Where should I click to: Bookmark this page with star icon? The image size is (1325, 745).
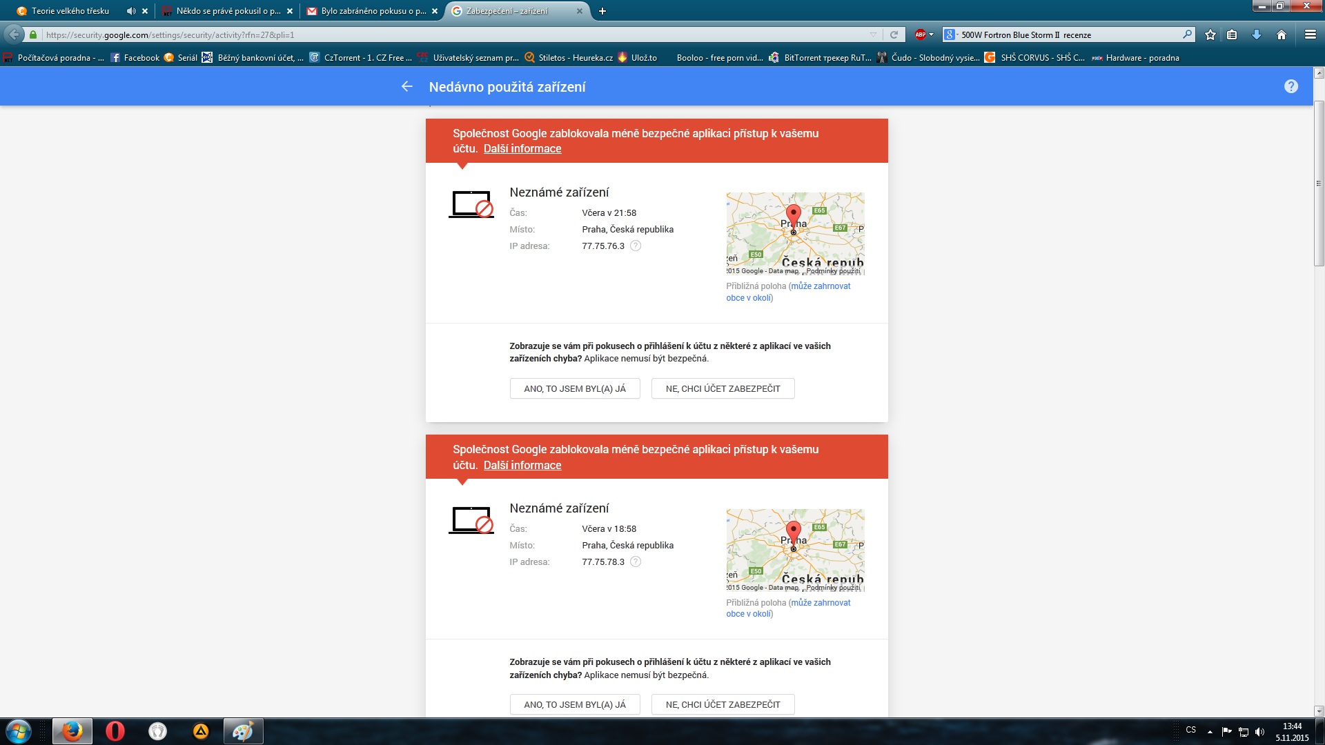[x=1210, y=34]
